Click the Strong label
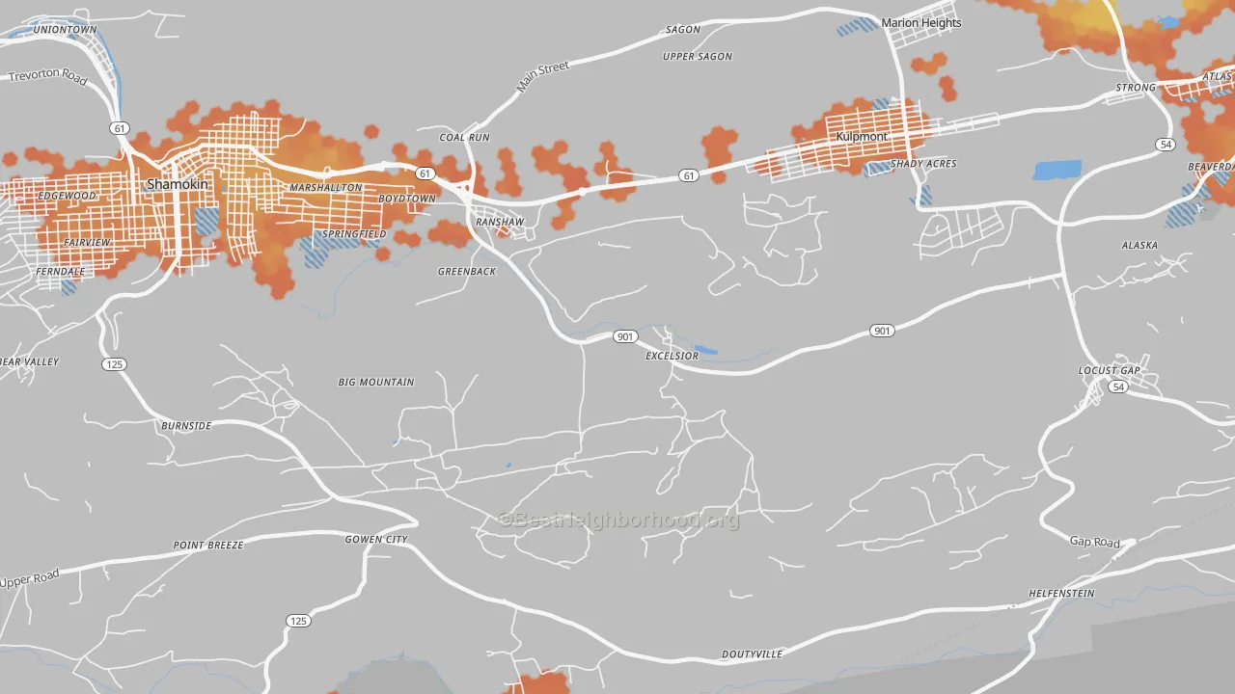 tap(1136, 88)
